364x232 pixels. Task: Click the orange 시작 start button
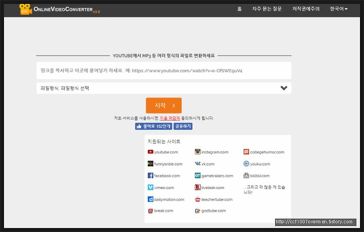(x=164, y=105)
